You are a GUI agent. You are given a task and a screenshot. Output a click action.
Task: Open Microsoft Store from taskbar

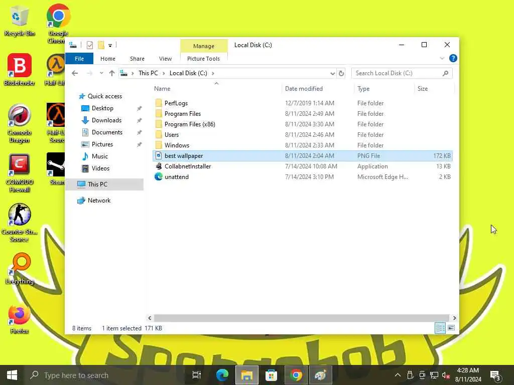coord(271,375)
